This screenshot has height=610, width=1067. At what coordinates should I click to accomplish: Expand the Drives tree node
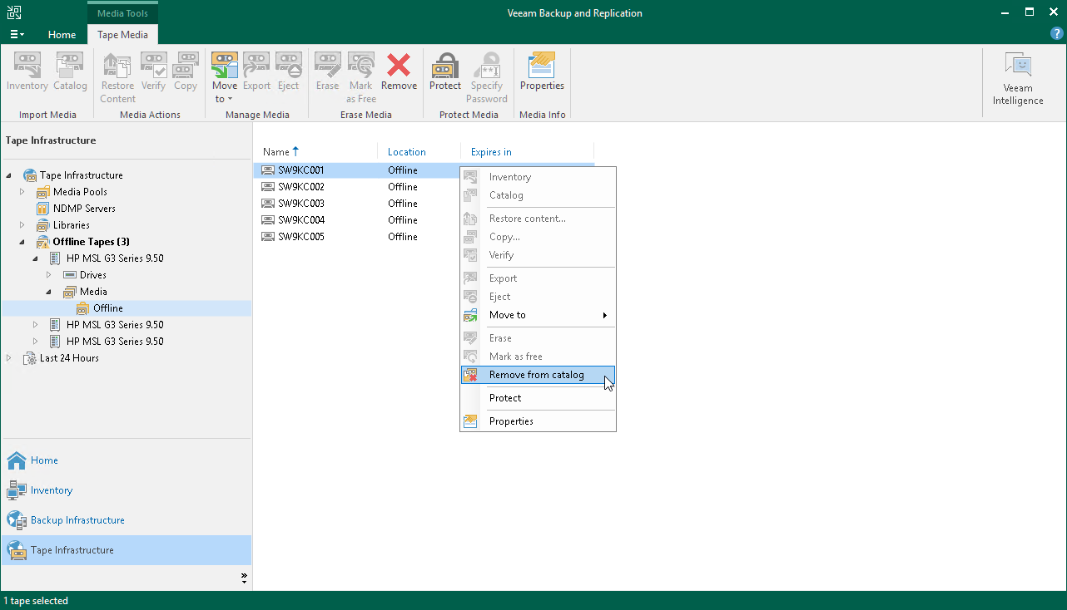pos(49,275)
